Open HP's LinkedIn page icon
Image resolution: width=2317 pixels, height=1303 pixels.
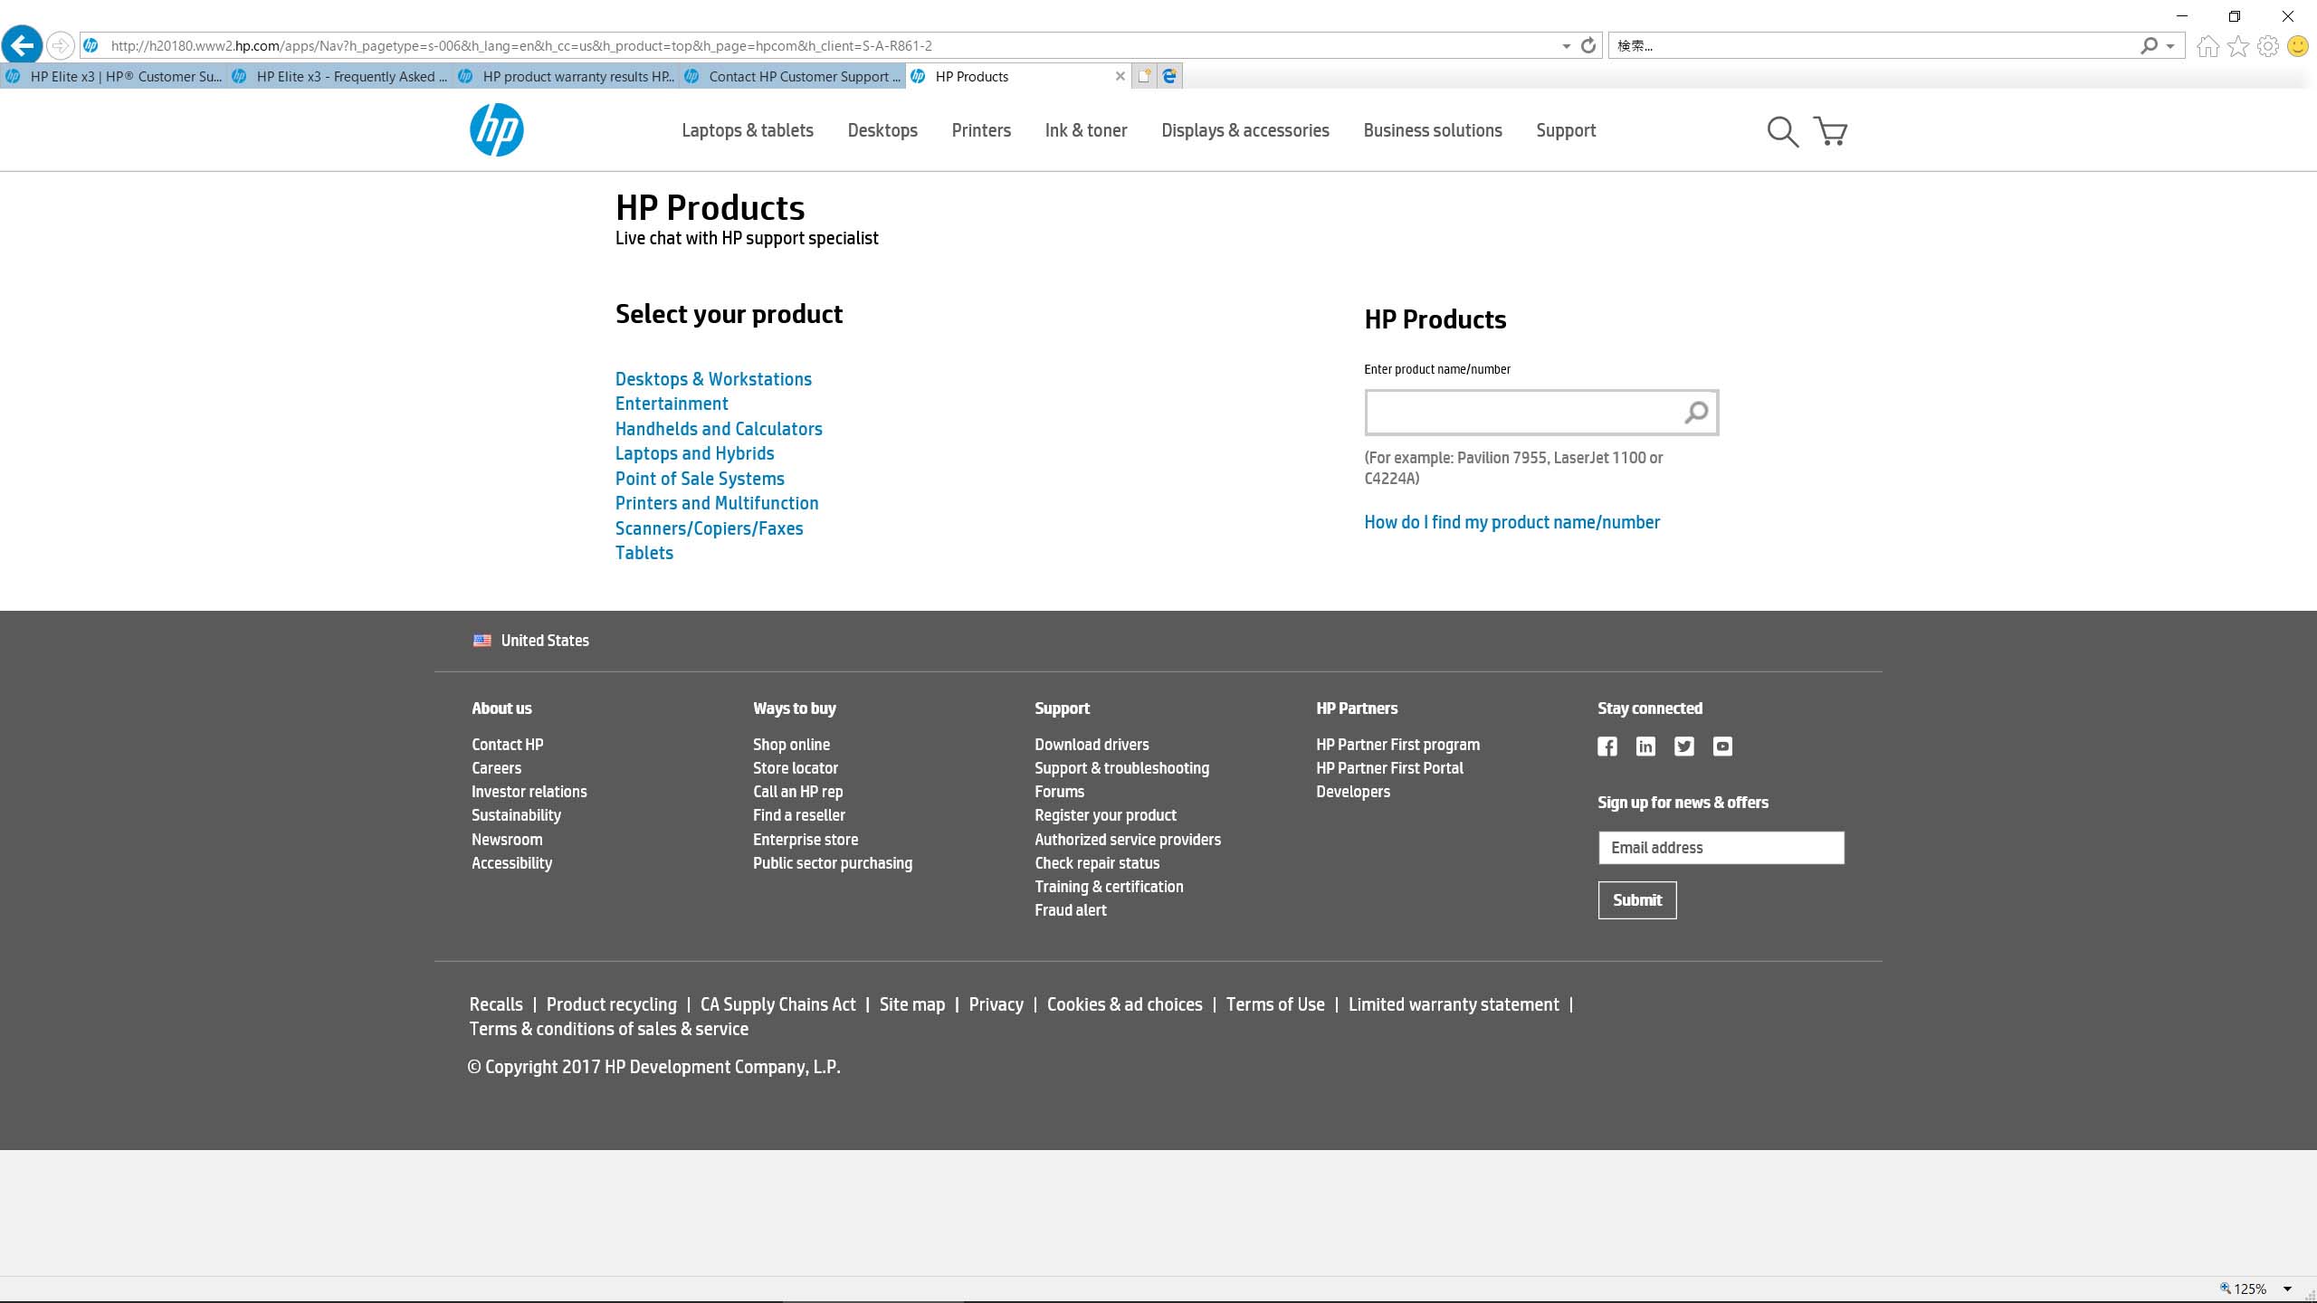point(1645,747)
